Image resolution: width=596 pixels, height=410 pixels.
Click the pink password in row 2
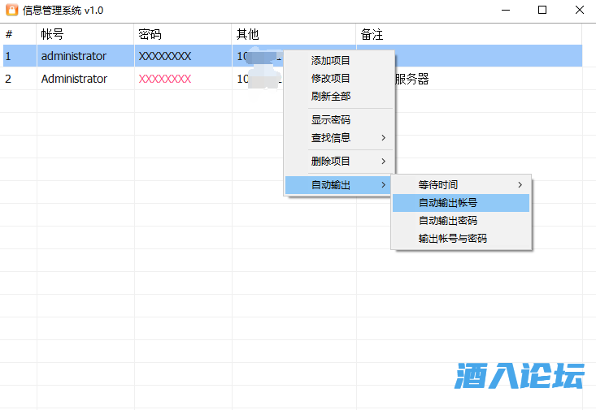165,79
